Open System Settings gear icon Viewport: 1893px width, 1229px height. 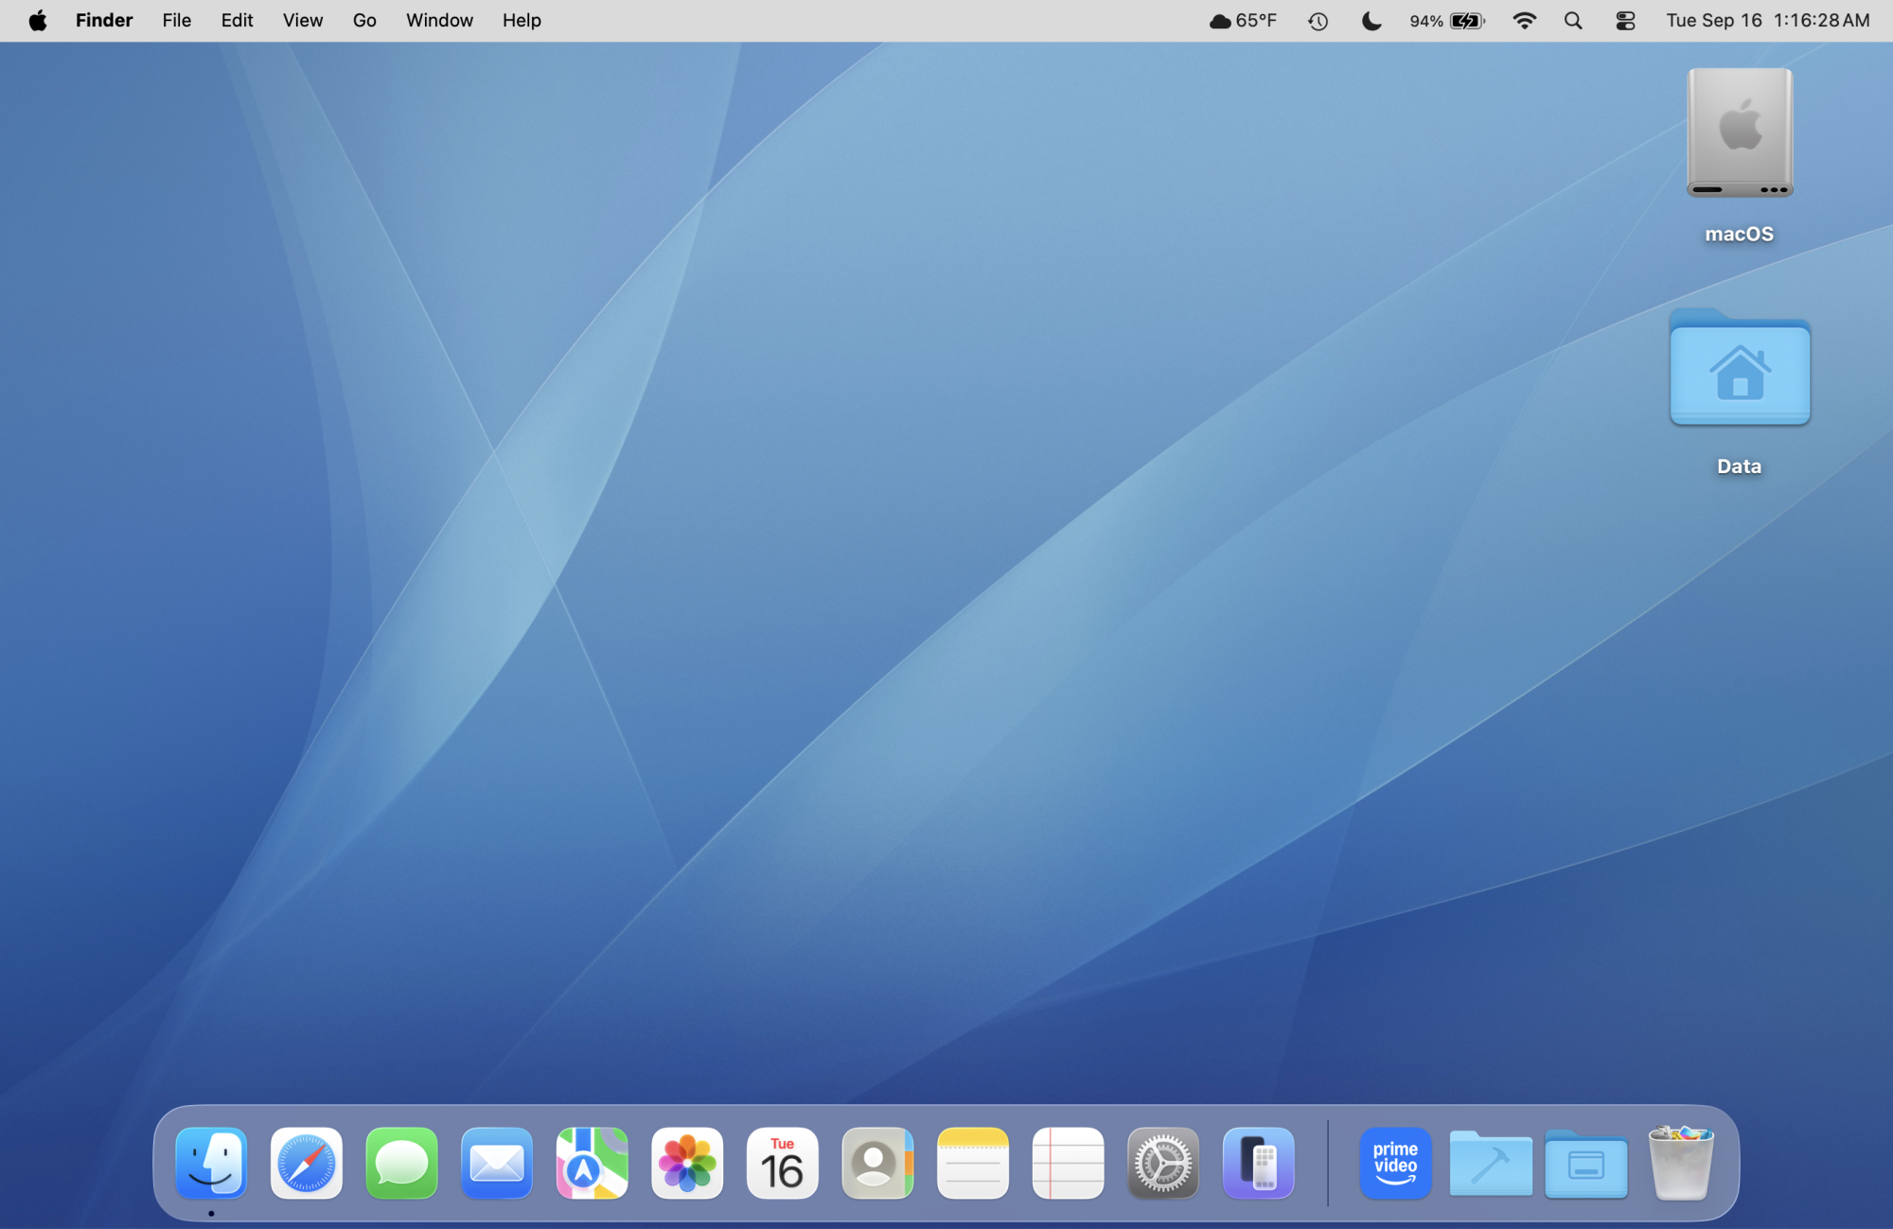coord(1163,1163)
